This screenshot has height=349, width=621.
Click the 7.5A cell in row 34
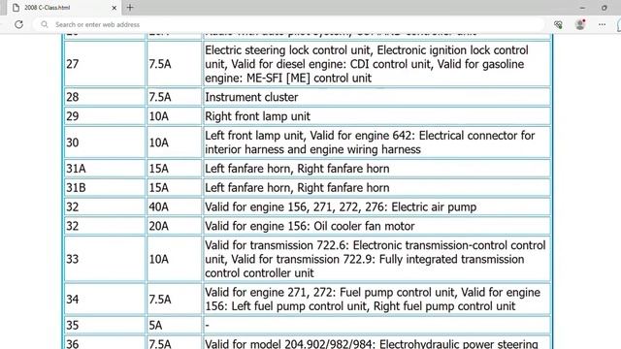[x=175, y=300]
